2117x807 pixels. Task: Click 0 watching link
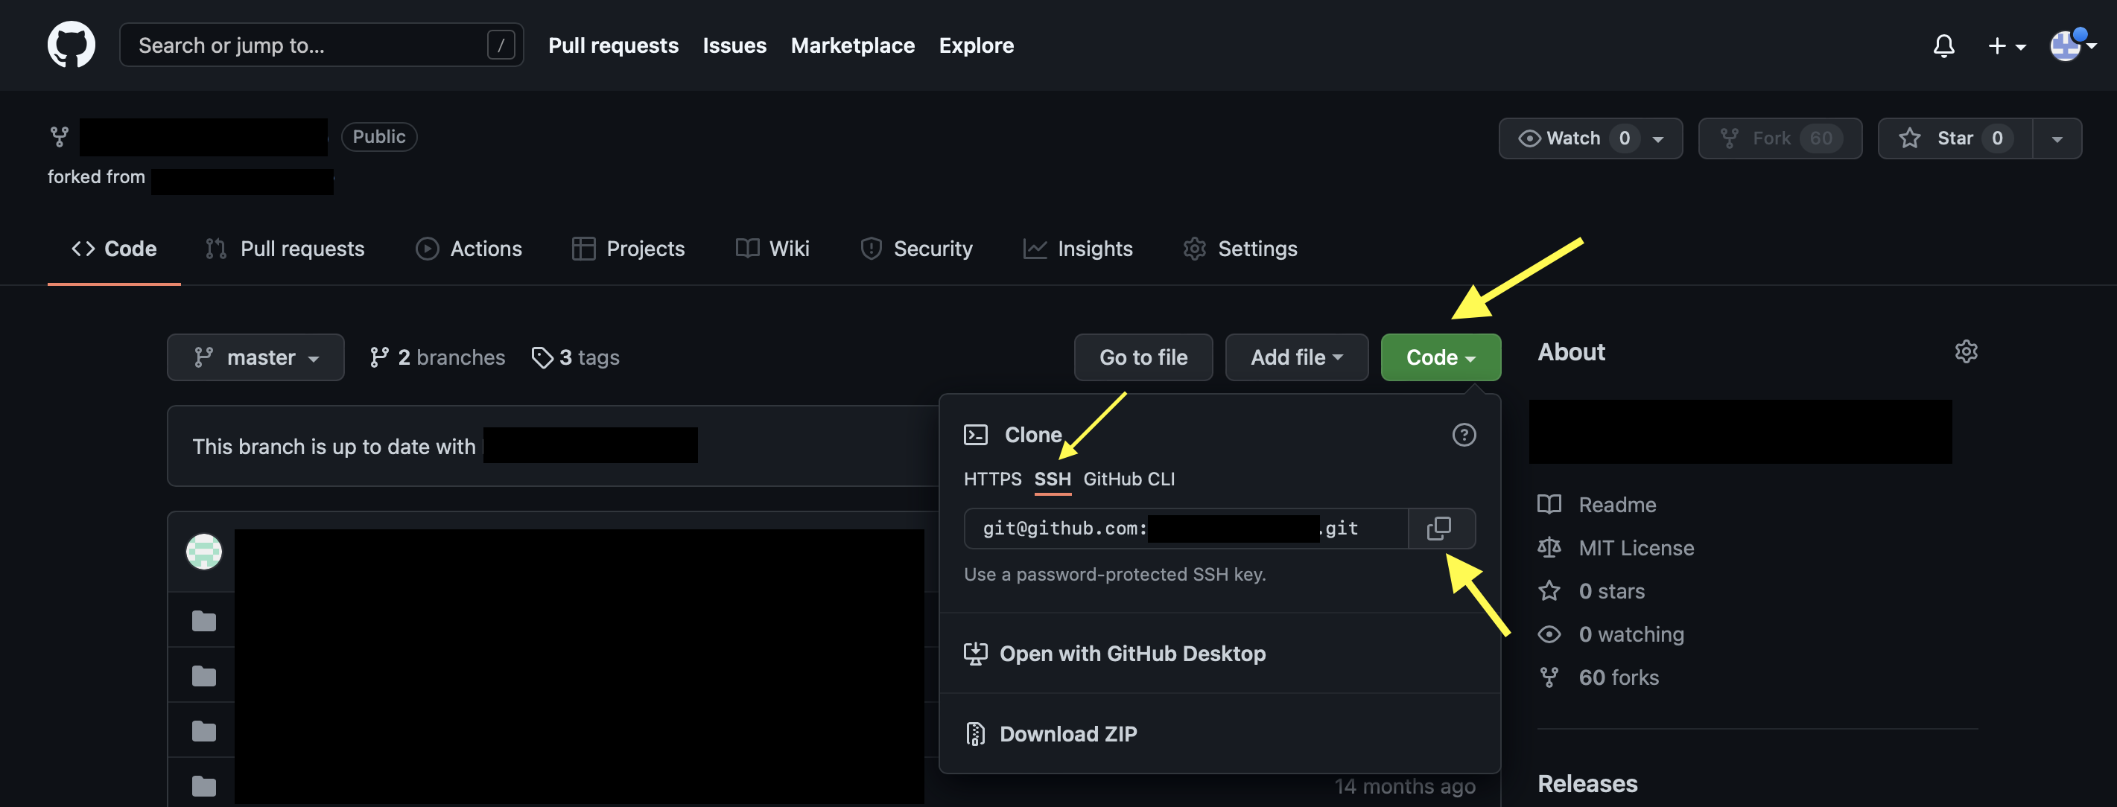tap(1610, 634)
